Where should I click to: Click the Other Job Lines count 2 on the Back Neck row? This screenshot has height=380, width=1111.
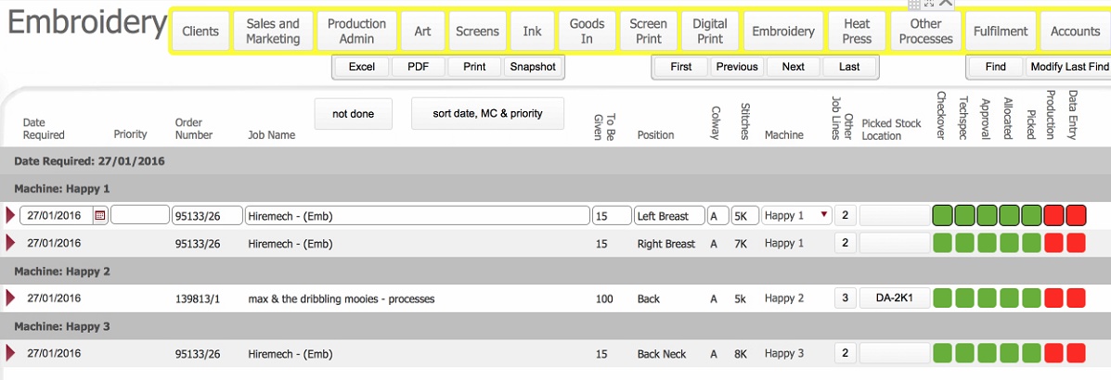tap(845, 353)
